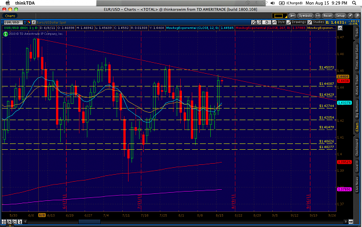The image size is (362, 227).
Task: Click the bottom-right expand chart icon
Action: click(x=350, y=222)
